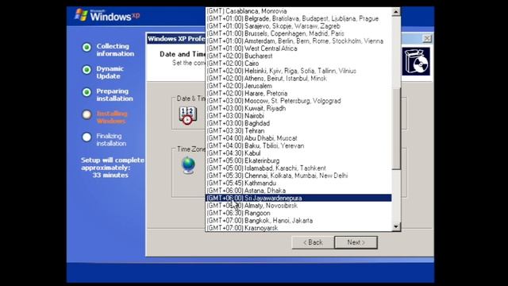This screenshot has width=508, height=286.
Task: Choose (GMT+02:00) Cairo
Action: (x=298, y=64)
